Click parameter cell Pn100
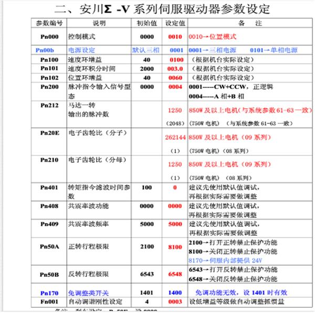Image resolution: width=315 pixels, height=313 pixels. [x=49, y=60]
